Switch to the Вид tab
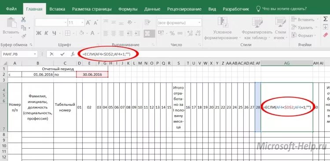The image size is (330, 161). pos(212,9)
